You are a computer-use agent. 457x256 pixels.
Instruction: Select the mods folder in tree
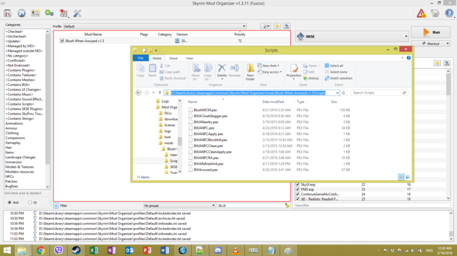168,143
